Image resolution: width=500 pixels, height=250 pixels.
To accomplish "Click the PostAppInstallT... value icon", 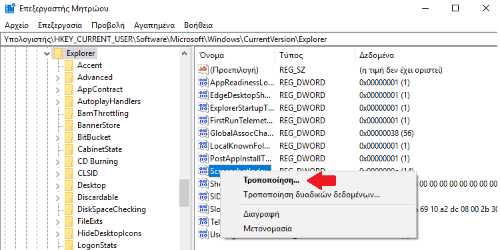I will coord(203,158).
